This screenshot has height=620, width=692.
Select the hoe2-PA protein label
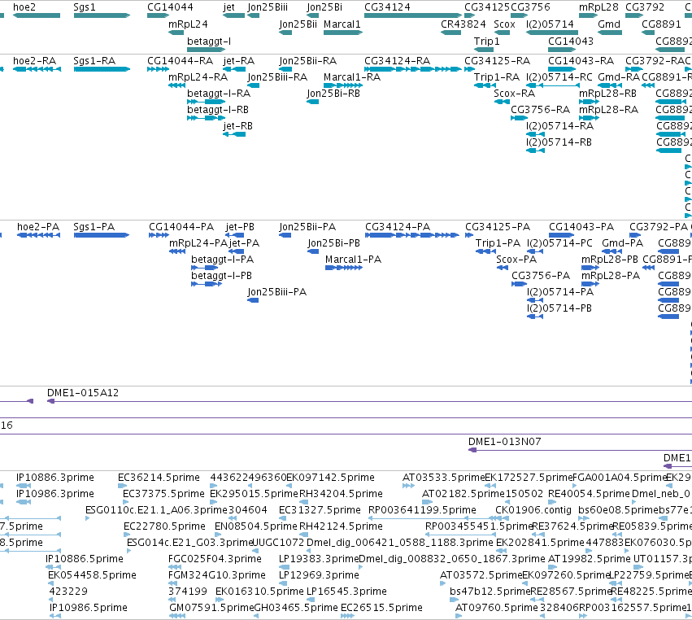pos(38,226)
